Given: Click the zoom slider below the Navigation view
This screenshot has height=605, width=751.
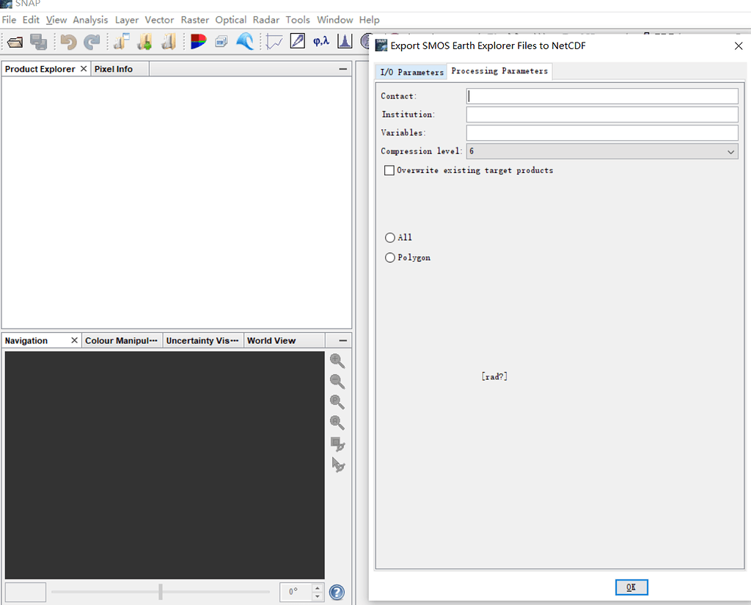Looking at the screenshot, I should pos(160,592).
